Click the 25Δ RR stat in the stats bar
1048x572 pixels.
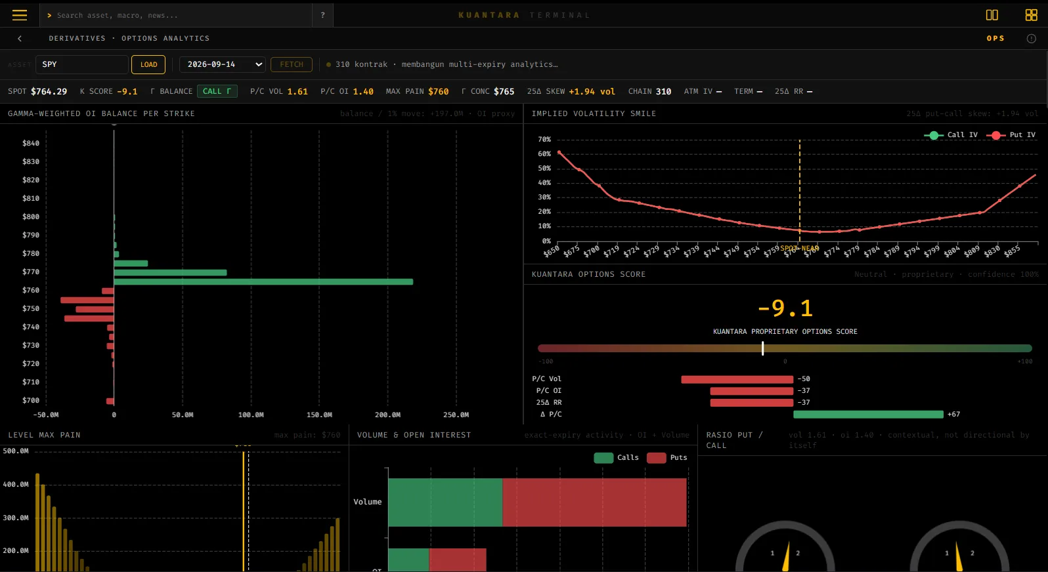[793, 91]
